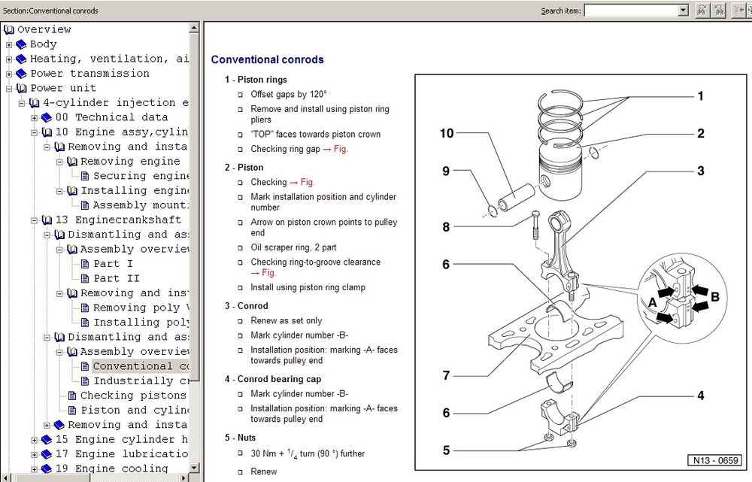752x482 pixels.
Task: Expand the 00 Technical data node
Action: [35, 117]
